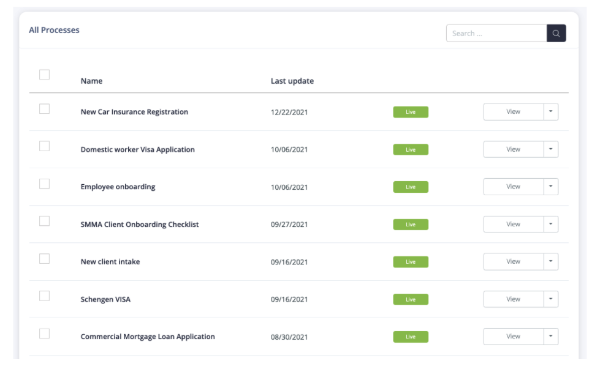Check the box for Domestic worker Visa Application
Viewport: 592px width, 369px height.
point(45,146)
